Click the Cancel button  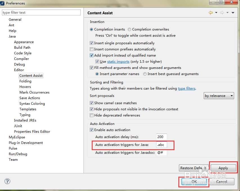coord(222,181)
